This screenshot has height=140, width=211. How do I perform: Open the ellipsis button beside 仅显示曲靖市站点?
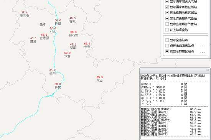tap(203, 46)
